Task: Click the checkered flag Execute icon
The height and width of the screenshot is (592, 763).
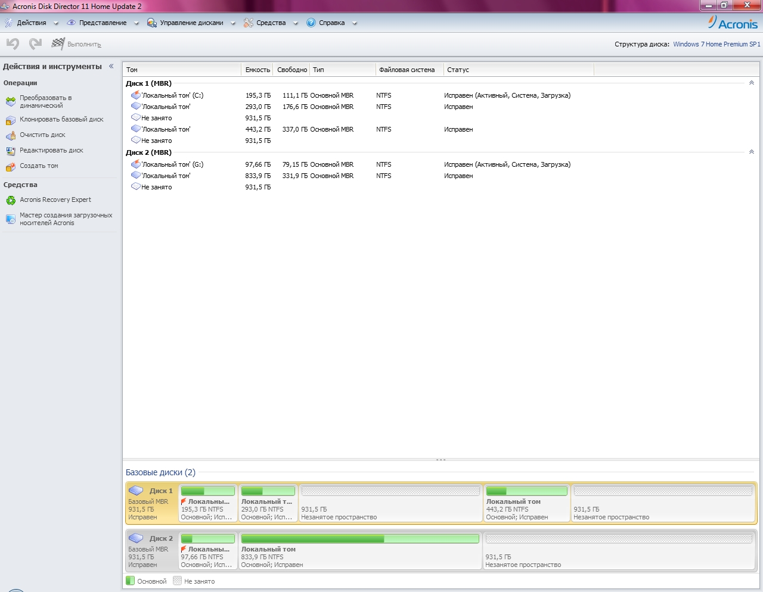Action: pyautogui.click(x=58, y=43)
